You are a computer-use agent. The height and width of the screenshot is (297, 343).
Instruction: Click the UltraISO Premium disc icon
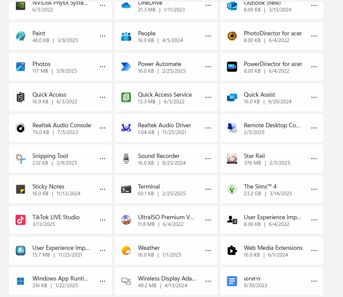[x=126, y=220]
